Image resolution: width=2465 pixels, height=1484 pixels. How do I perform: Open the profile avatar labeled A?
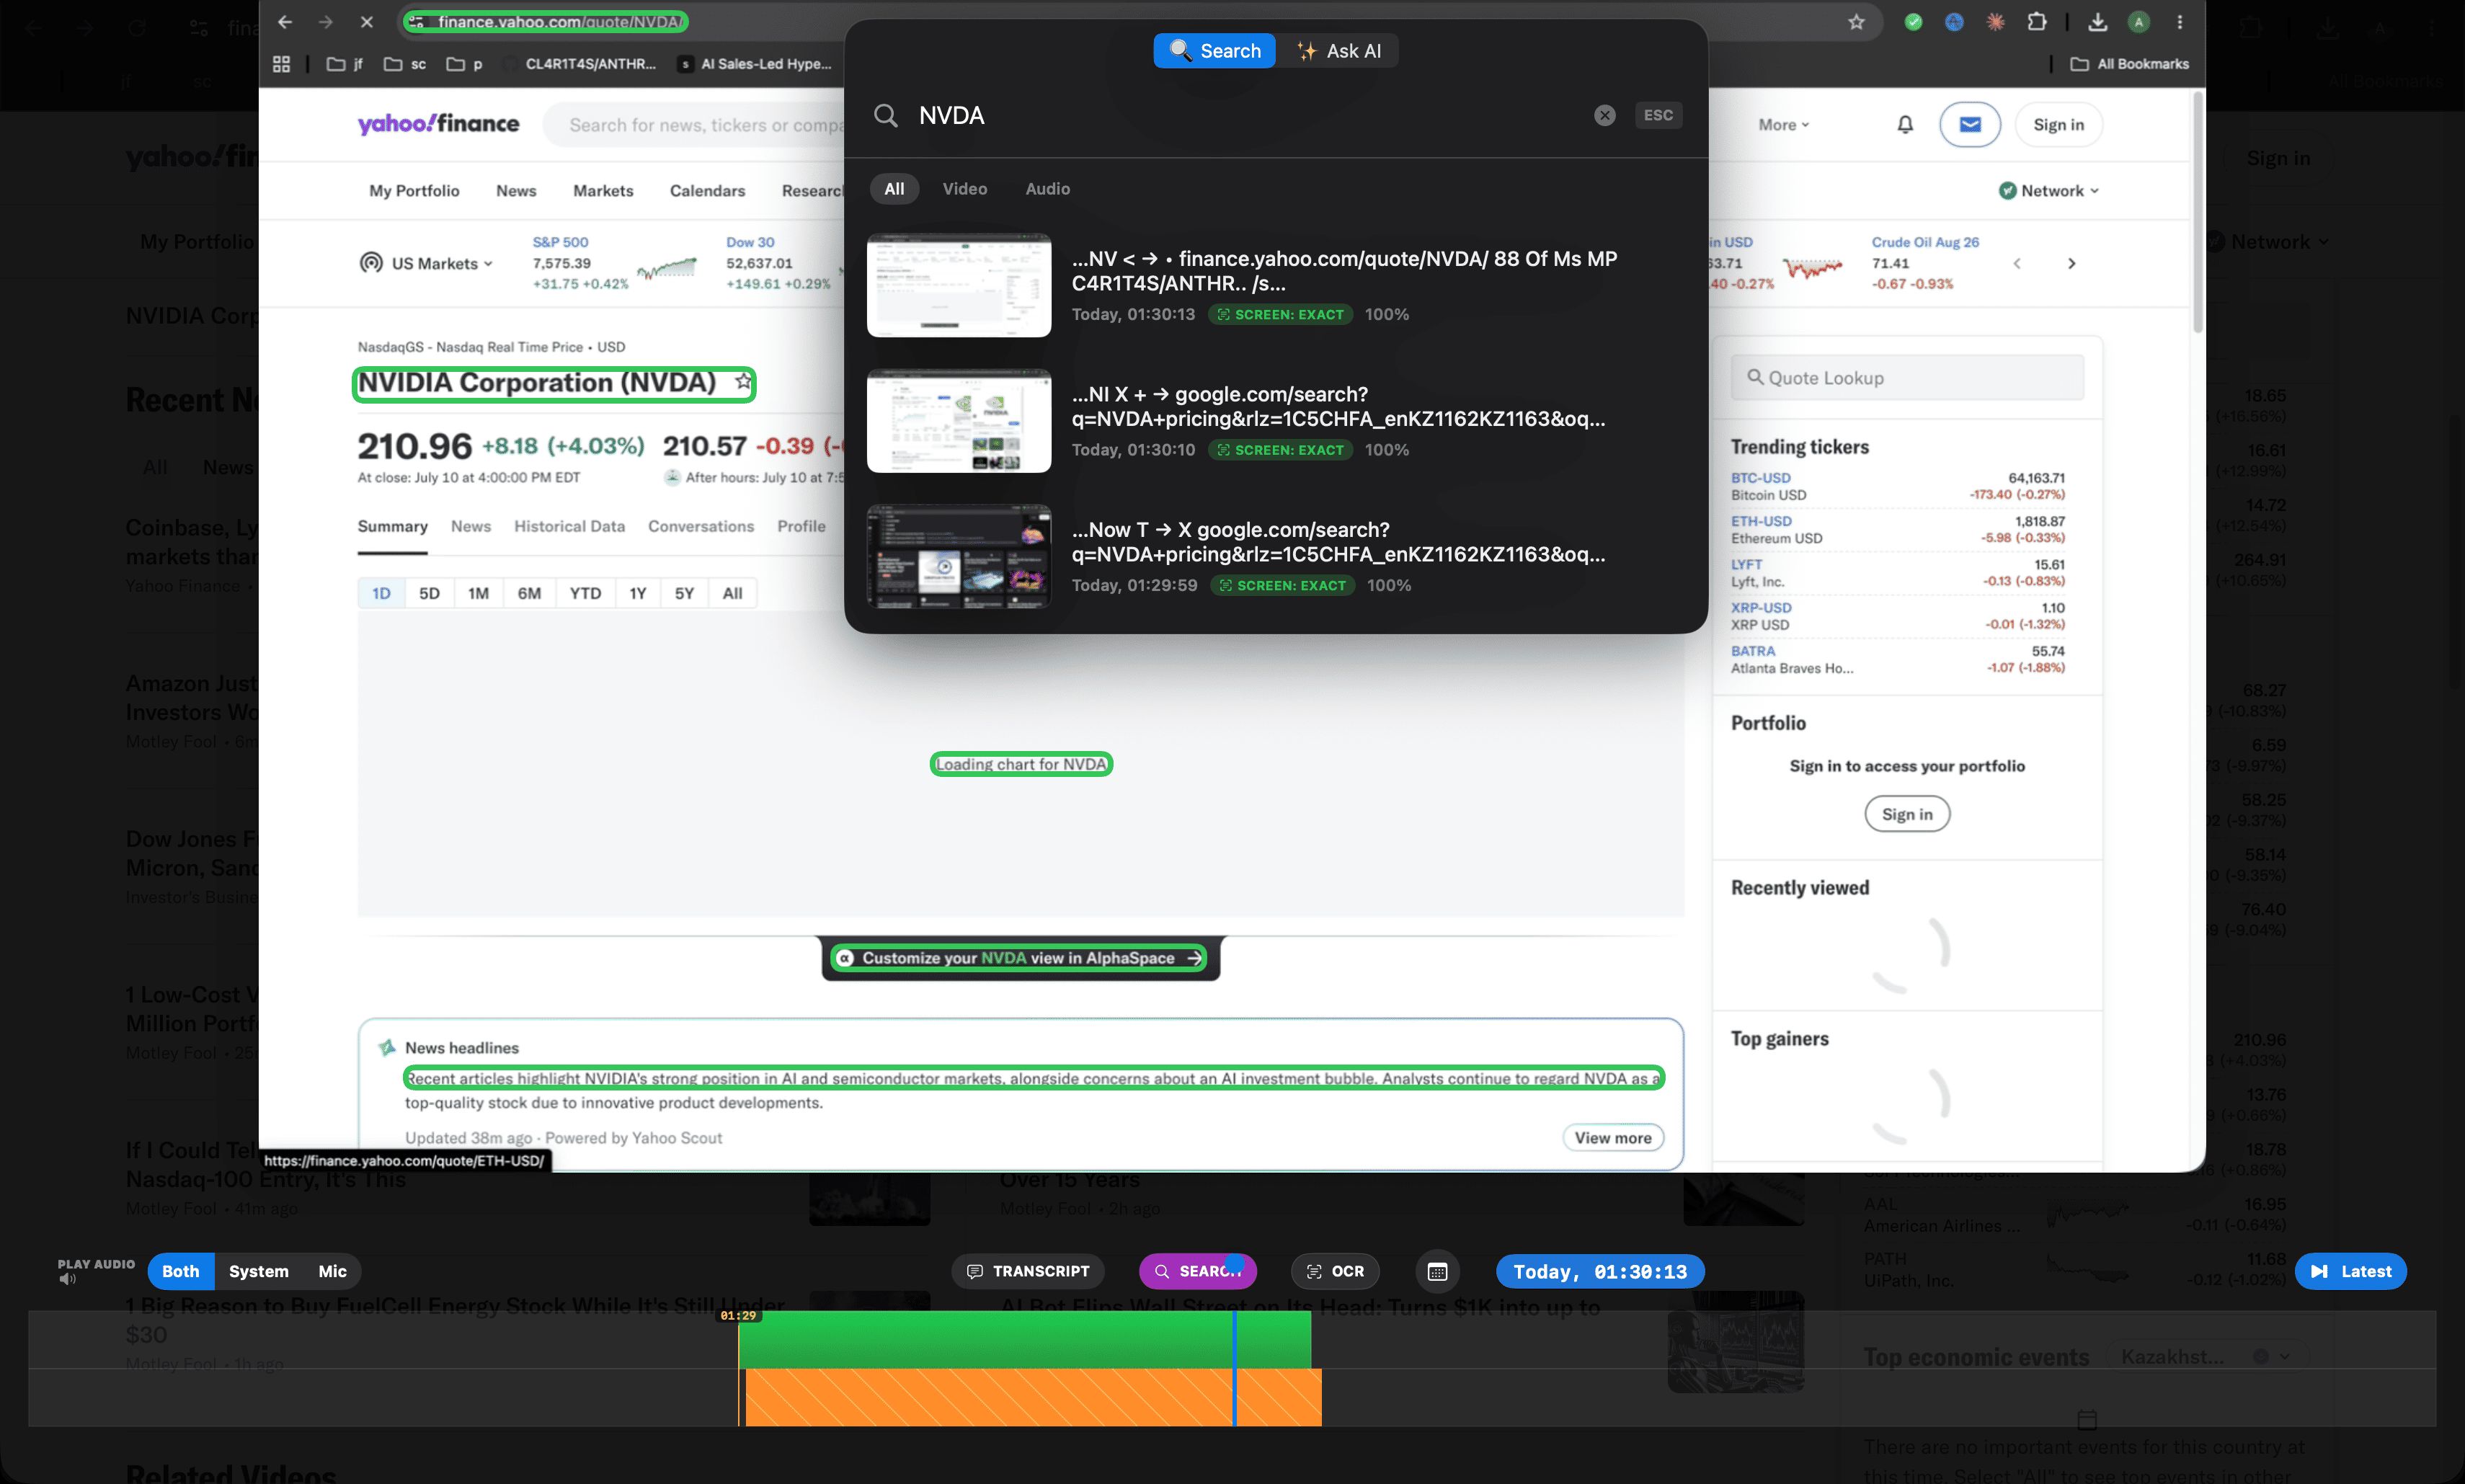pos(2139,22)
